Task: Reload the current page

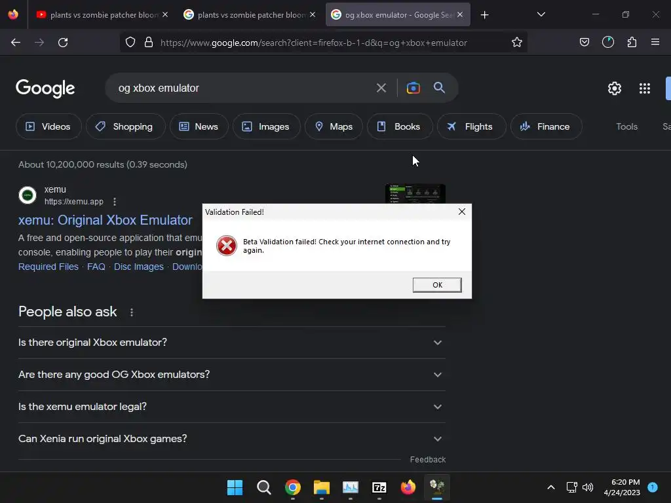Action: 63,43
